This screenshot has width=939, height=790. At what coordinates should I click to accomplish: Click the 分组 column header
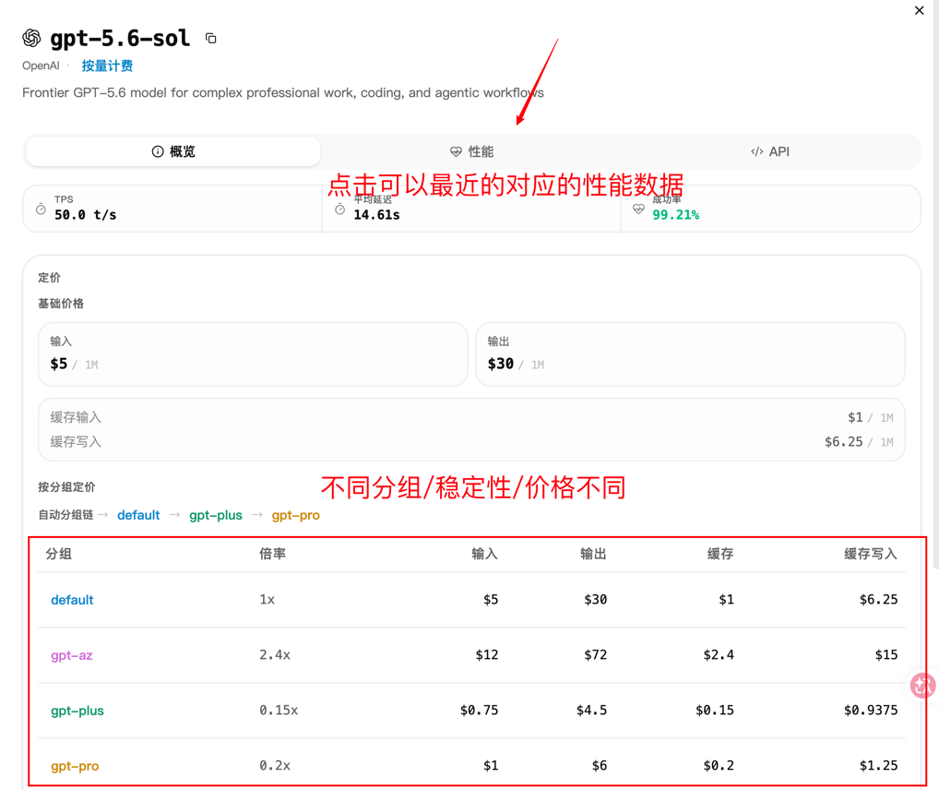[x=59, y=554]
